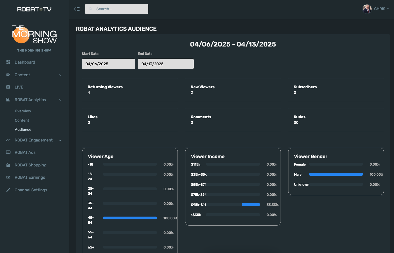394x253 pixels.
Task: Click the search magnifier icon
Action: tap(90, 9)
